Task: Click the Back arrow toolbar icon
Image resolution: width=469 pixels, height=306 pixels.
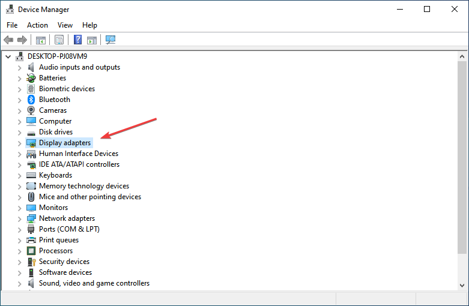Action: 8,40
